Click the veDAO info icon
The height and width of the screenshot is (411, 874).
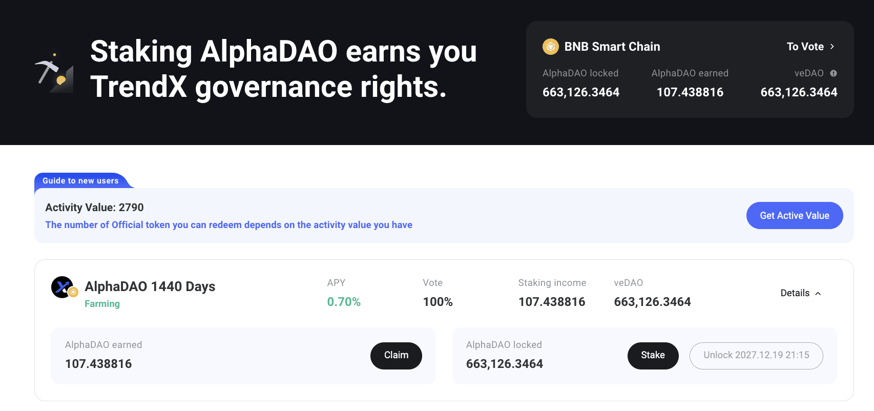834,73
